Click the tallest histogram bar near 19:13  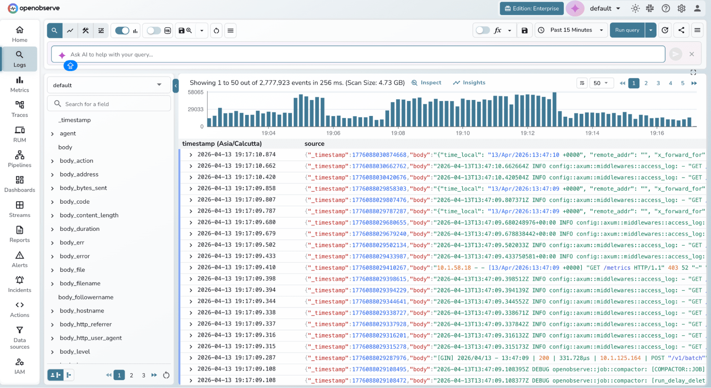554,110
